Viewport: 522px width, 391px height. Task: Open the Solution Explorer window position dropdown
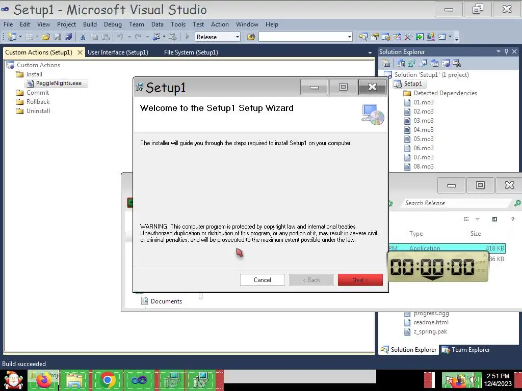click(499, 51)
